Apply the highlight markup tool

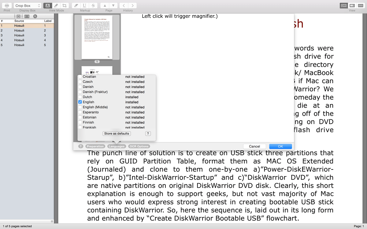point(76,5)
